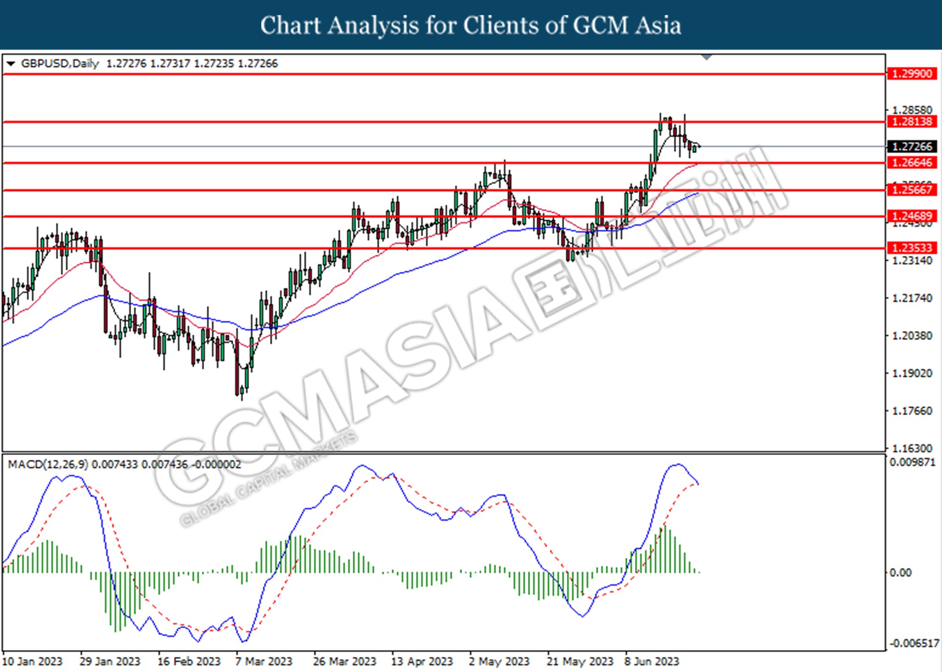The image size is (942, 672).
Task: Click the 21 May 2023 date label
Action: point(580,662)
